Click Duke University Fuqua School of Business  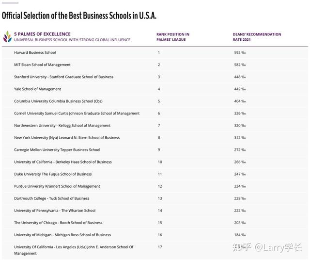[53, 174]
